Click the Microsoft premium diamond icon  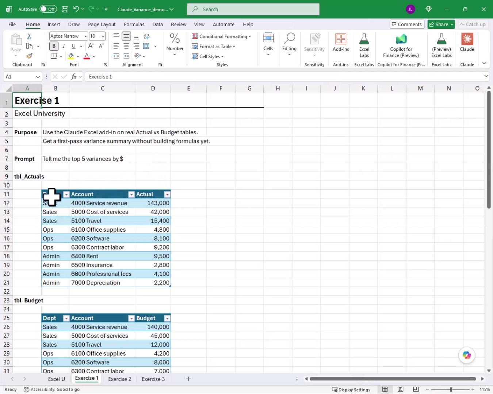429,9
